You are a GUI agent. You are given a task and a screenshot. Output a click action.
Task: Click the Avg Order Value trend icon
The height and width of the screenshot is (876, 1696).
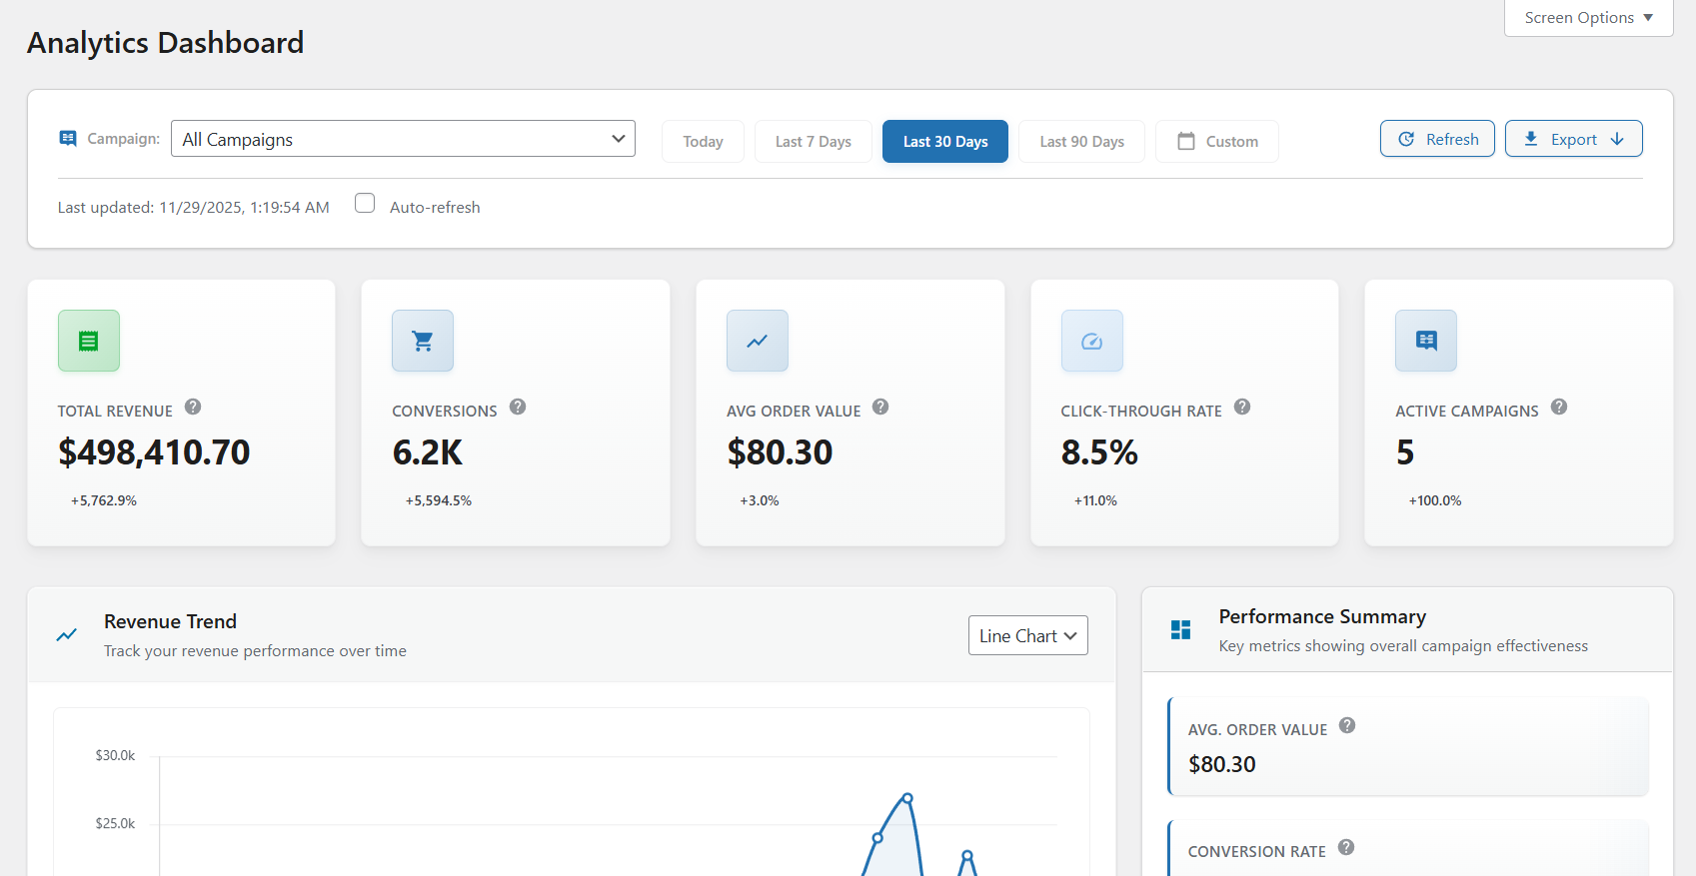point(758,341)
